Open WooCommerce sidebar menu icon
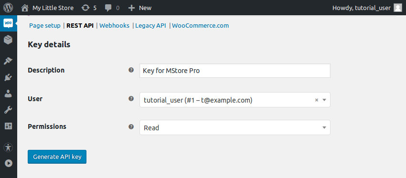Screen dimensions: 406x178 [x=8, y=23]
